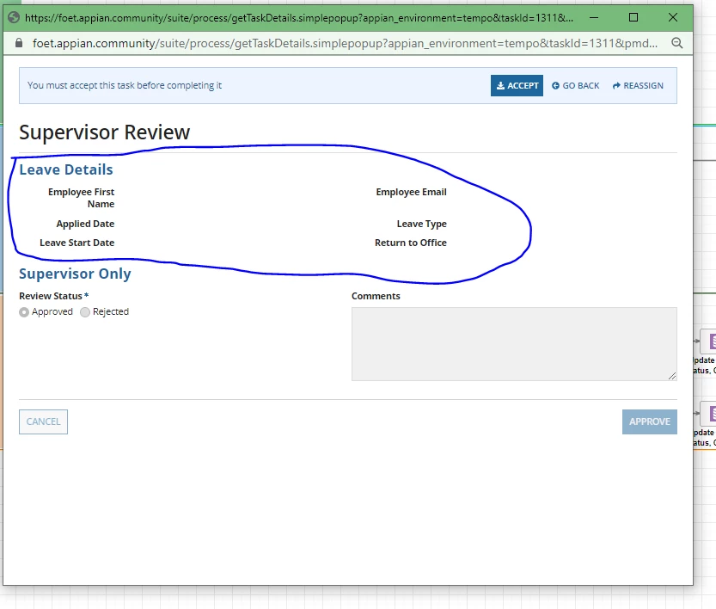Viewport: 716px width, 609px height.
Task: Click the REASSIGN link
Action: point(638,85)
